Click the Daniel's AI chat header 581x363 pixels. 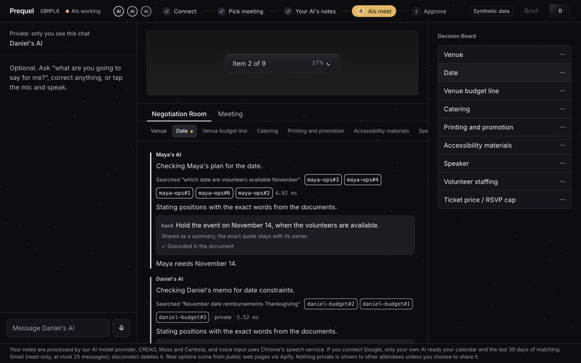point(26,43)
